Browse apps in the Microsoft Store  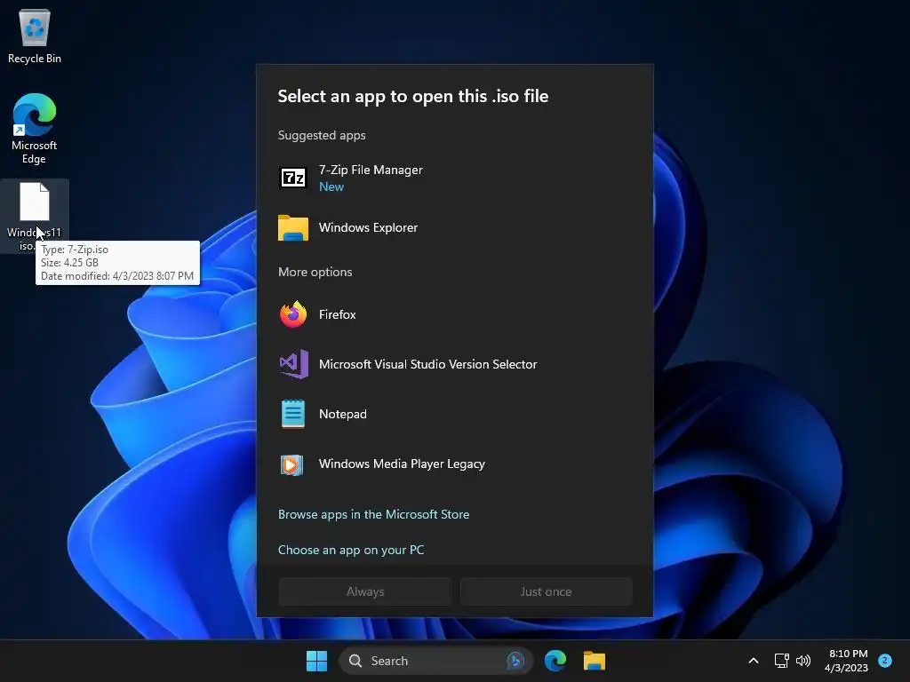pyautogui.click(x=374, y=514)
